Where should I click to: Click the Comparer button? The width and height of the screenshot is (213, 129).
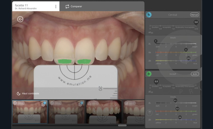[x=74, y=6]
